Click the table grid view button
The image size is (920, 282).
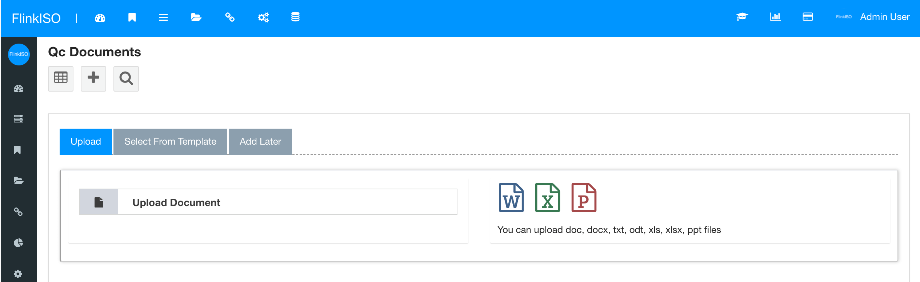tap(61, 78)
